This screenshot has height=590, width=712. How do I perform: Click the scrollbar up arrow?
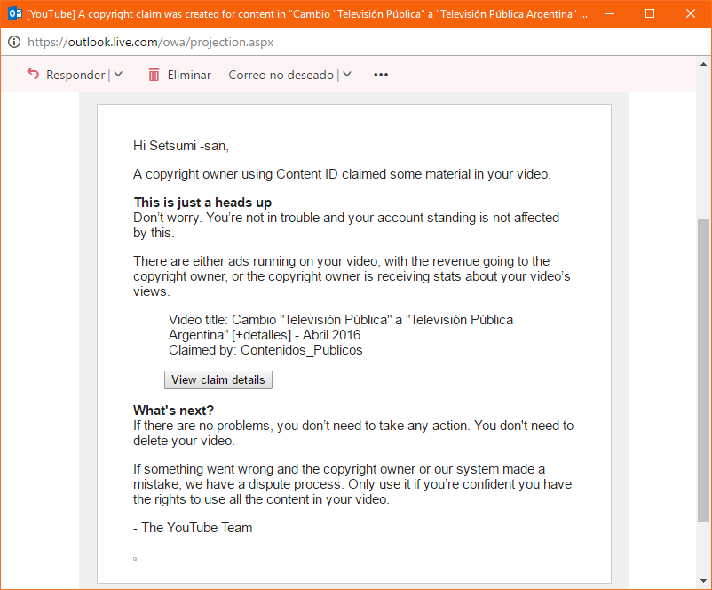pos(703,64)
